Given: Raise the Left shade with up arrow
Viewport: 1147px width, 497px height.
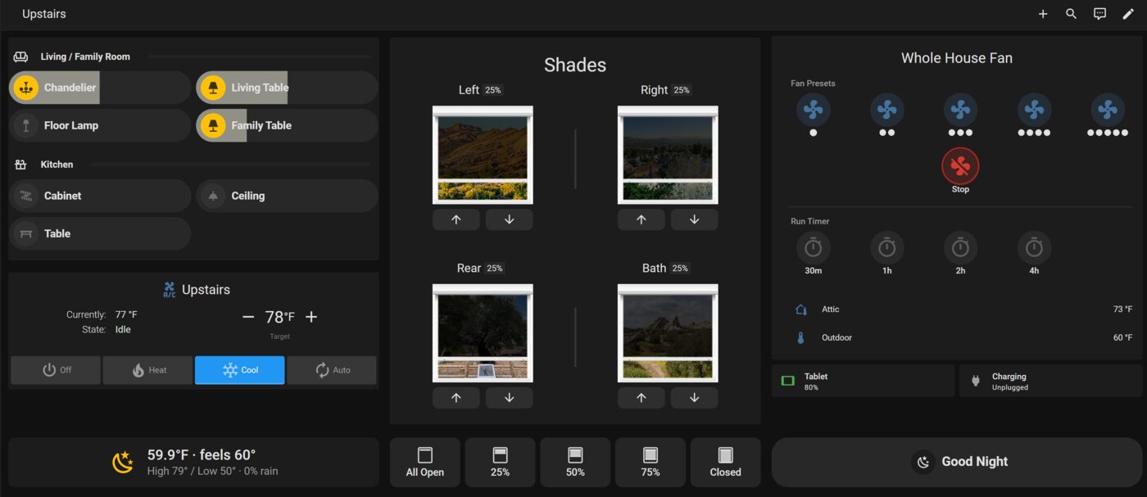Looking at the screenshot, I should tap(456, 219).
